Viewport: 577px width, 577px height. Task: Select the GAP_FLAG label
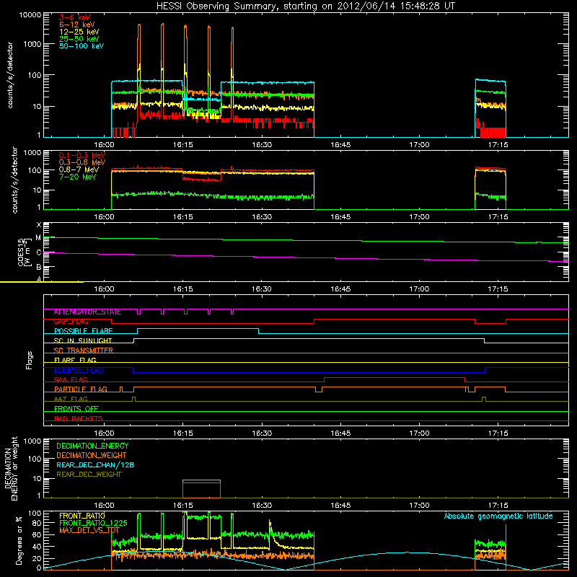click(x=71, y=321)
